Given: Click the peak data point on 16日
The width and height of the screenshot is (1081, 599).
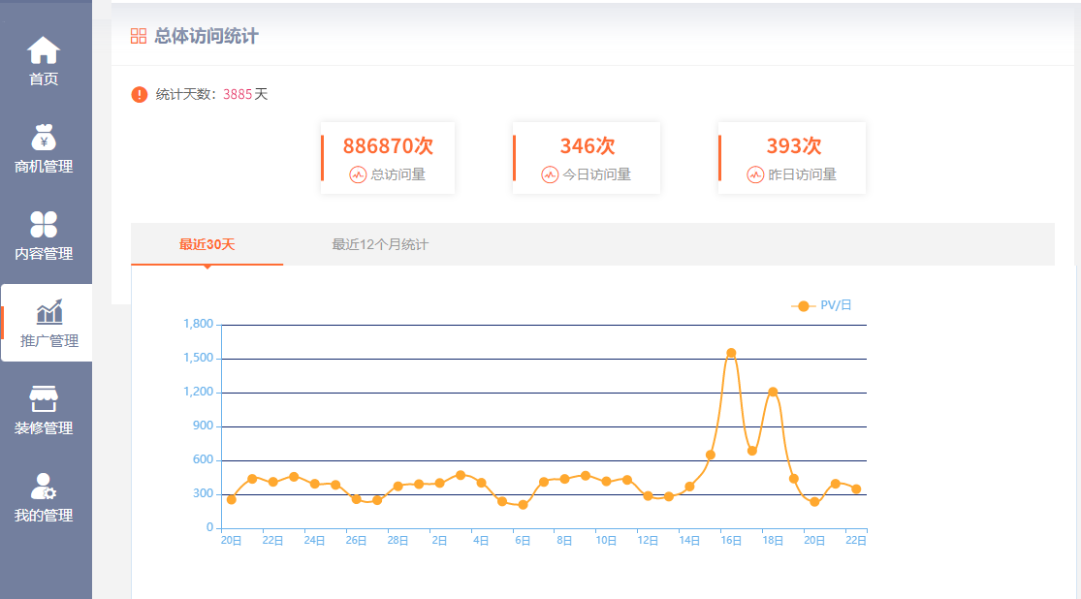Looking at the screenshot, I should pos(731,353).
